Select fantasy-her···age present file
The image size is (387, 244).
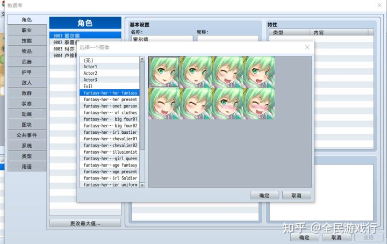(x=110, y=171)
